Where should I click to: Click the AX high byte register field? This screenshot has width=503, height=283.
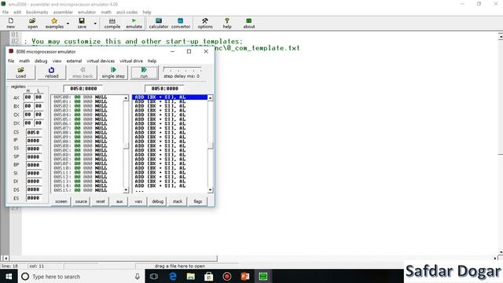point(28,97)
